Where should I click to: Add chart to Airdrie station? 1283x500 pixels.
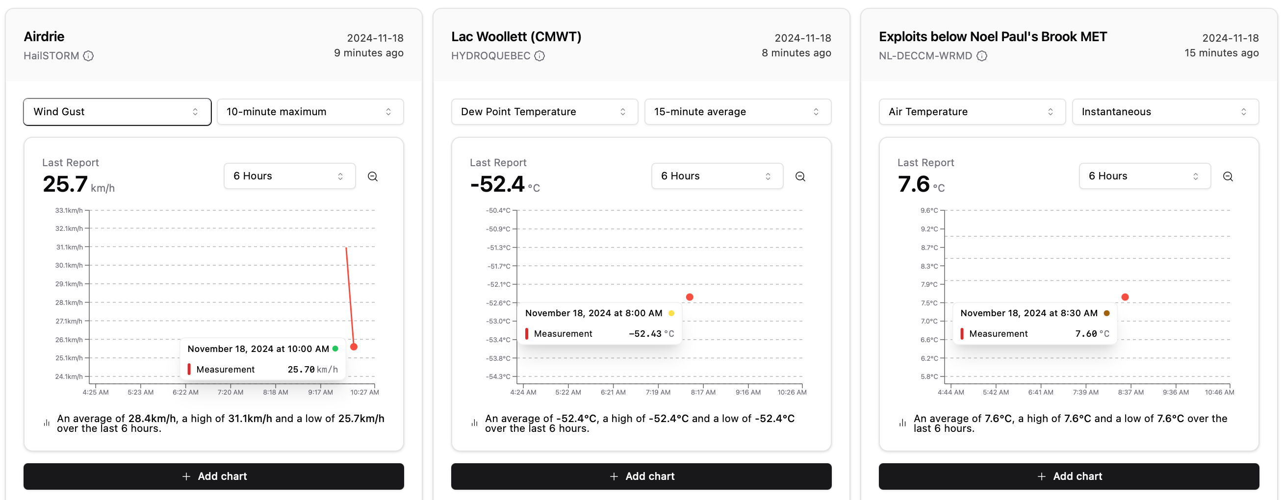(214, 476)
